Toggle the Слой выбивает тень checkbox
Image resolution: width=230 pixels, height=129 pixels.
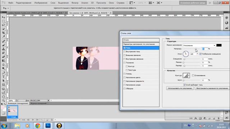[x=184, y=85]
